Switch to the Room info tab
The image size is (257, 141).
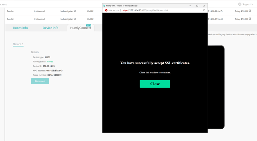point(20,28)
